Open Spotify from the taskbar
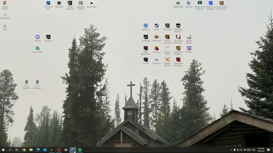This screenshot has width=273, height=153. click(80, 150)
